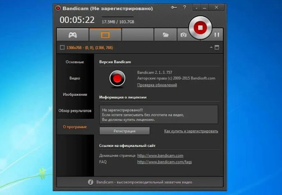282x195 pixels.
Task: Open registration key icon in title bar
Action: pos(174,7)
